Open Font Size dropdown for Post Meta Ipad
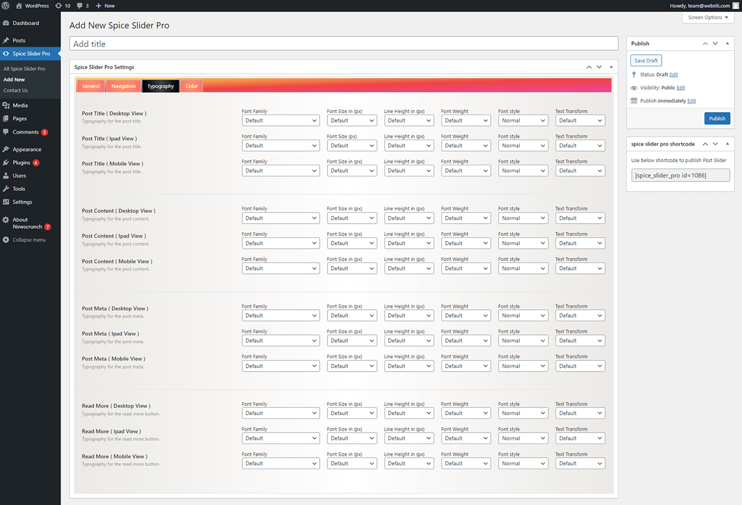Viewport: 742px width, 505px height. (351, 341)
